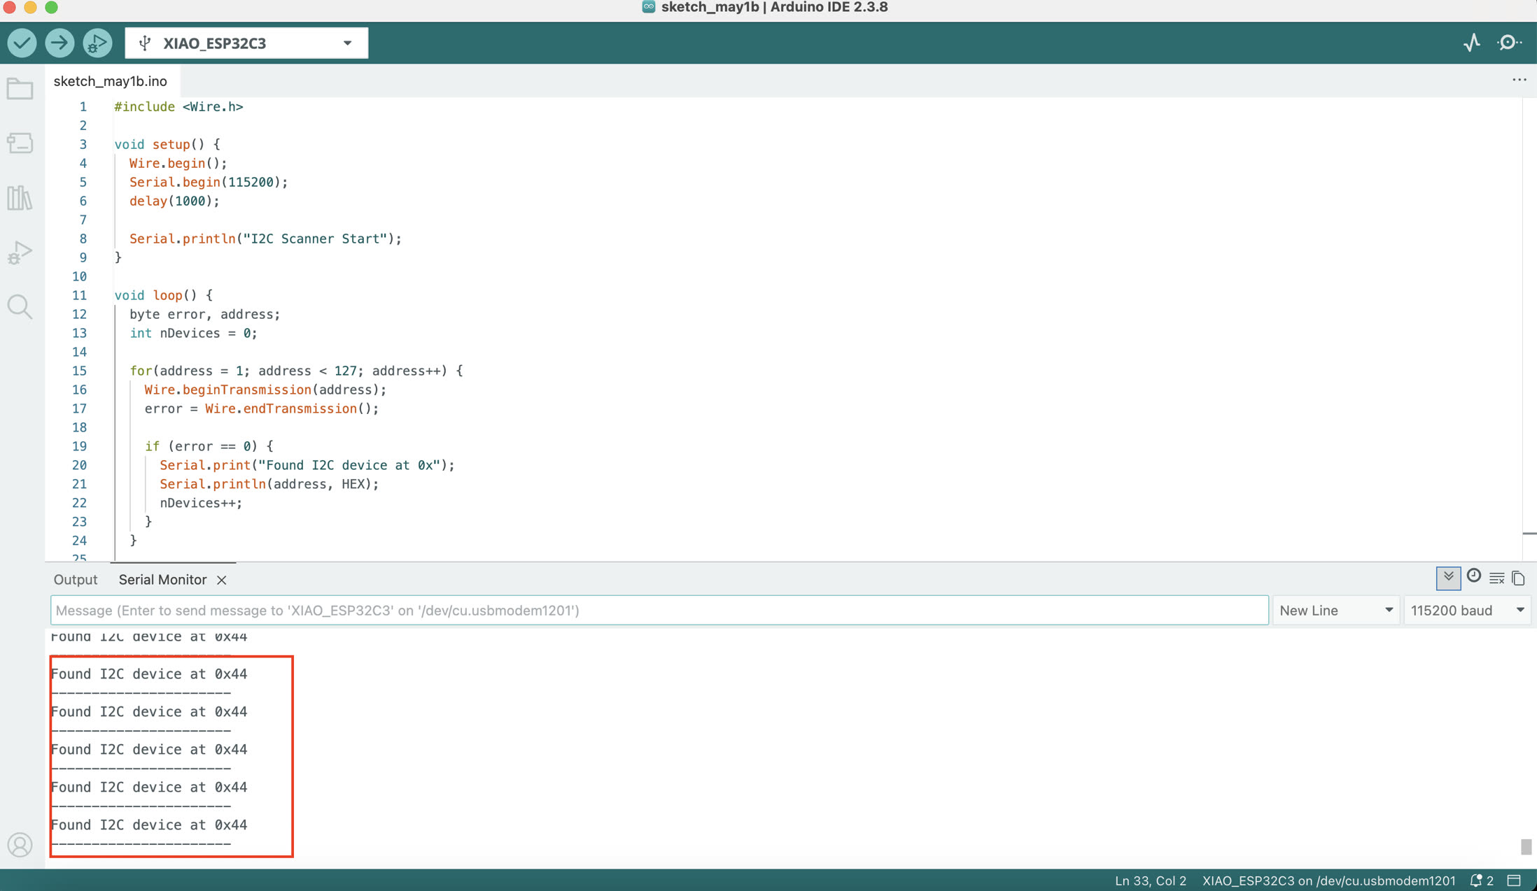Click the user account icon in the sidebar
Image resolution: width=1537 pixels, height=891 pixels.
tap(20, 845)
